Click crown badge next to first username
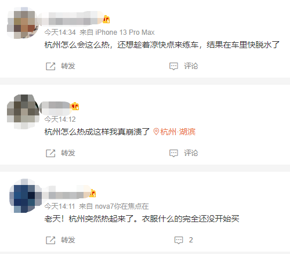 pyautogui.click(x=106, y=19)
